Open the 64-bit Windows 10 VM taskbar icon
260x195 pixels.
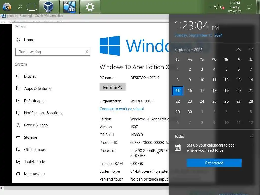click(x=70, y=7)
